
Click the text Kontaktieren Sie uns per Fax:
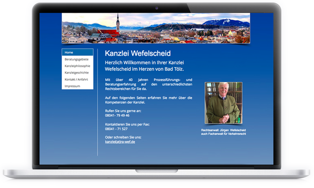[127, 125]
